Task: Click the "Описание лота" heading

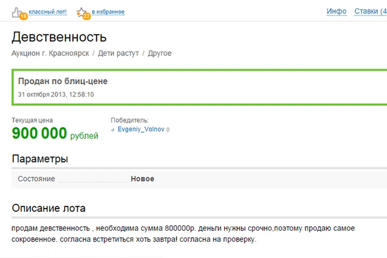Action: pyautogui.click(x=48, y=208)
